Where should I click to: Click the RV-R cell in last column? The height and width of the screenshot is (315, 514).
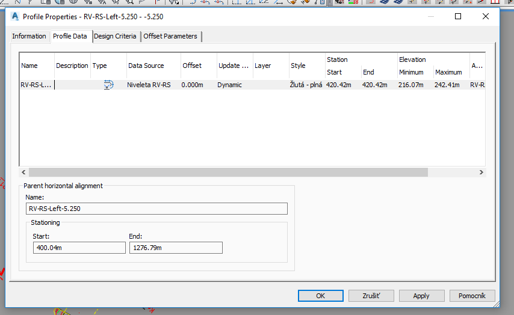(x=477, y=85)
